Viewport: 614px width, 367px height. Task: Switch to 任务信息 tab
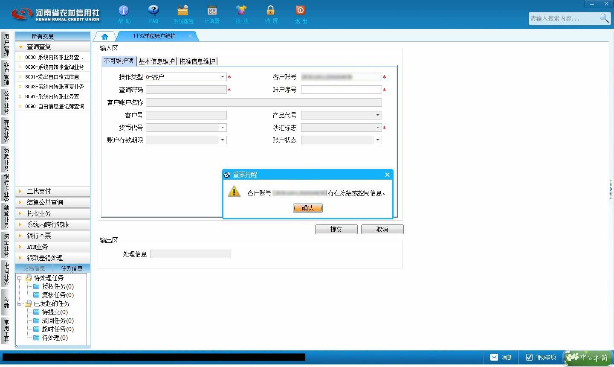point(72,268)
